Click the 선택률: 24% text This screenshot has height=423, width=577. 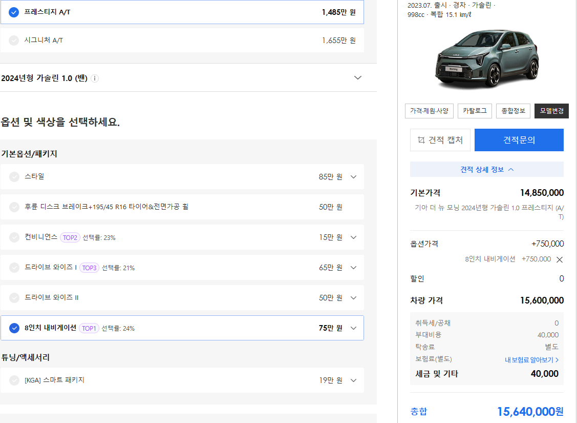pyautogui.click(x=118, y=328)
